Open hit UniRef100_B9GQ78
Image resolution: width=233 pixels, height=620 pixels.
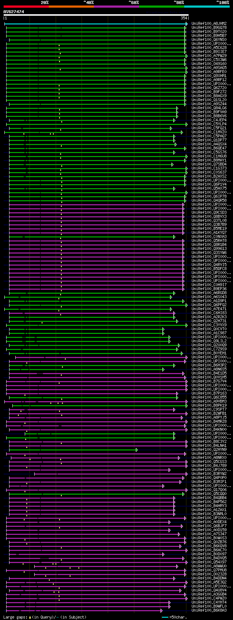[209, 28]
